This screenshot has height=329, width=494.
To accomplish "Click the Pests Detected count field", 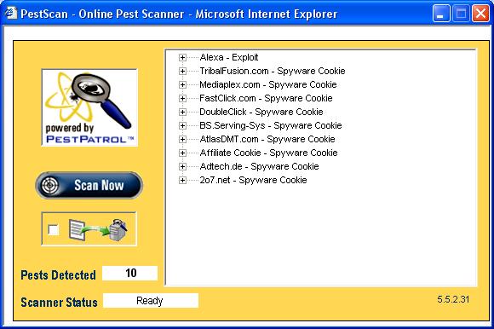I will [129, 273].
